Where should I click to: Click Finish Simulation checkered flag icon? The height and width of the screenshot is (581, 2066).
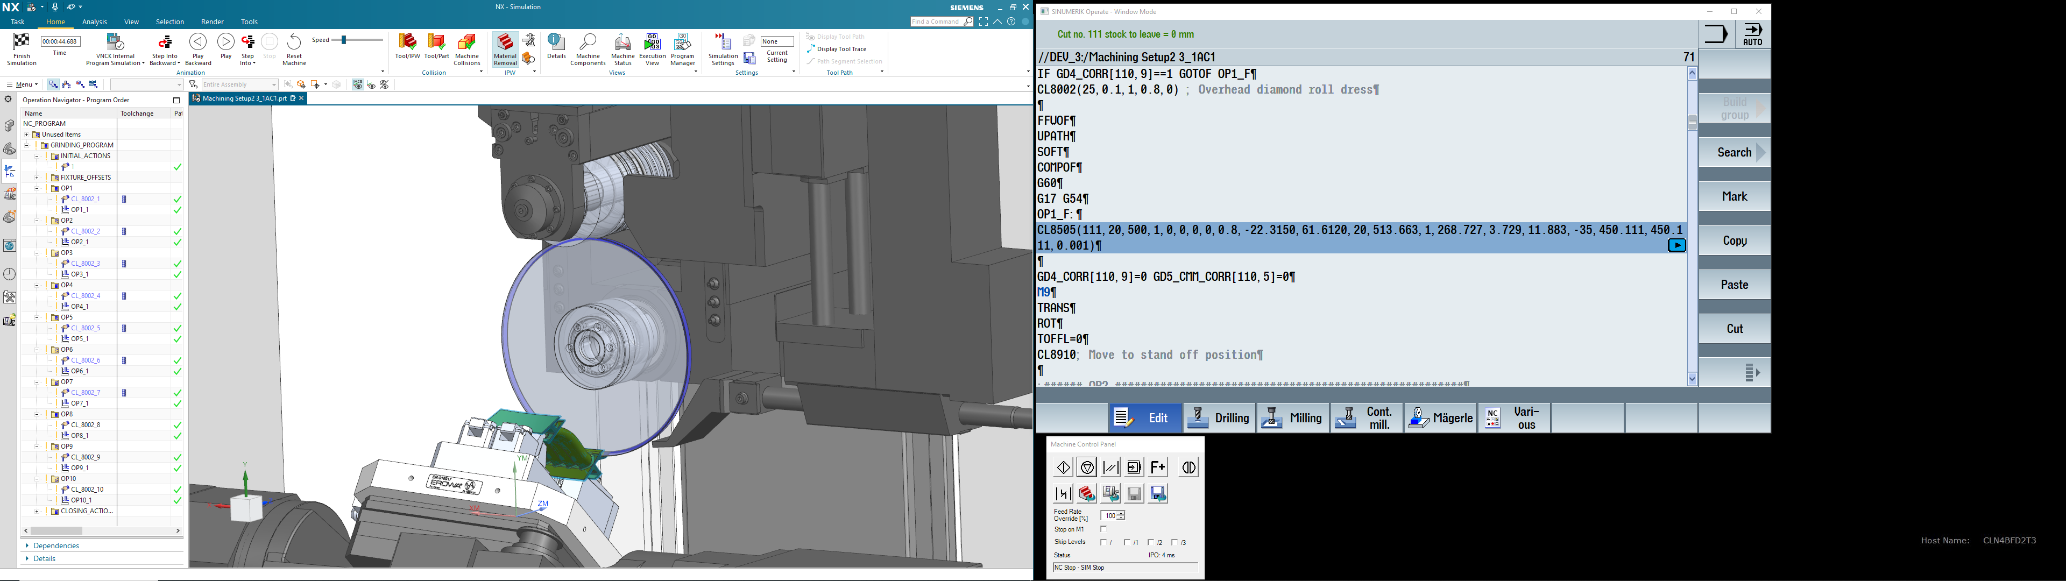pyautogui.click(x=22, y=42)
